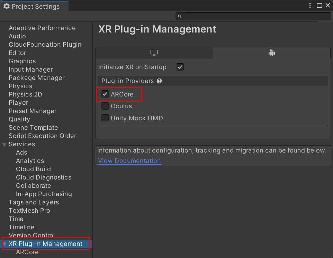Select CloudFoundation Plugin settings
This screenshot has height=258, width=333.
pyautogui.click(x=45, y=45)
